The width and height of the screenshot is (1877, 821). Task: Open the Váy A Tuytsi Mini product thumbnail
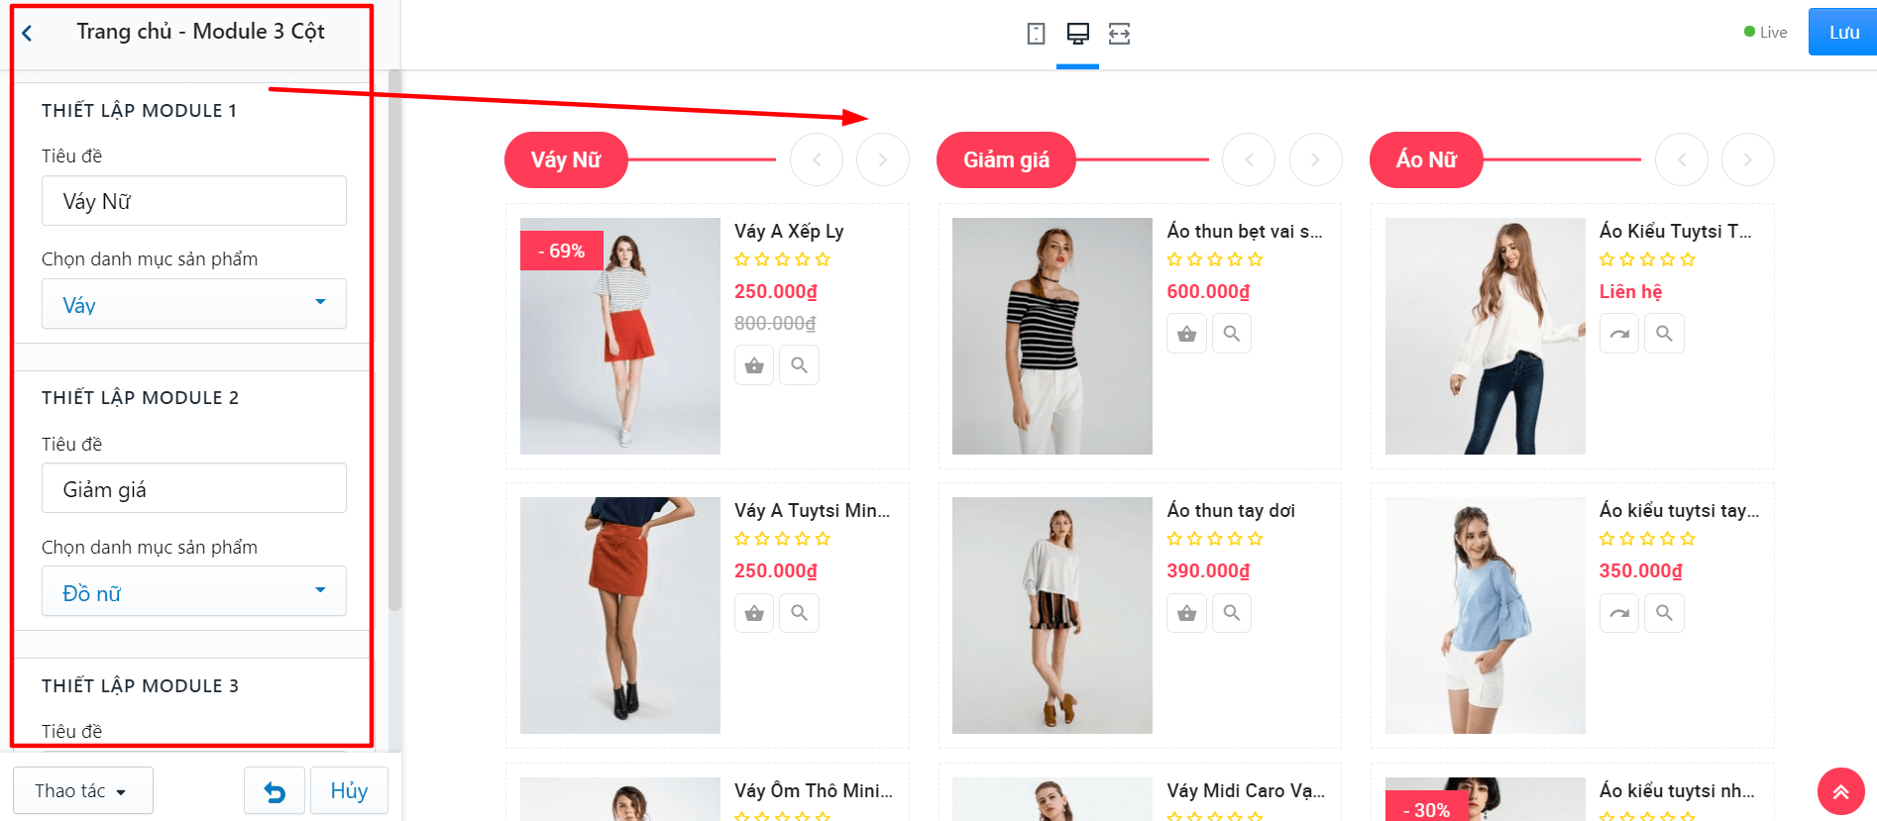click(620, 615)
